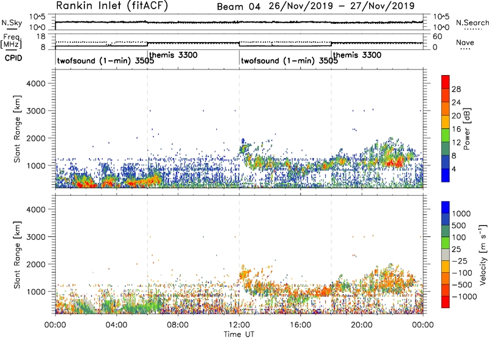Click the '2000' range tick in the power panel
489x338 pixels.
(35, 138)
